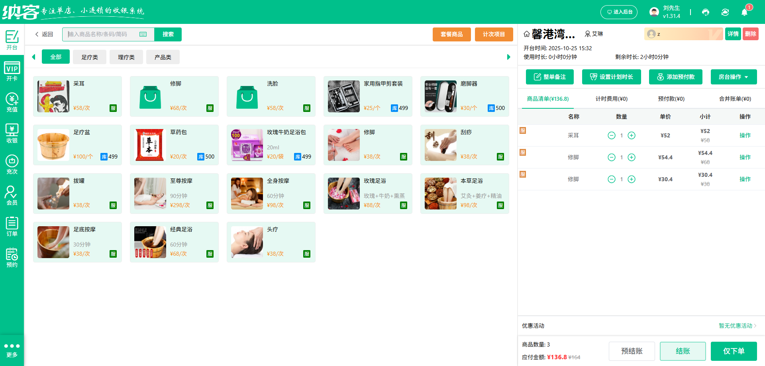Click the product search input field
This screenshot has width=765, height=366.
(x=102, y=34)
